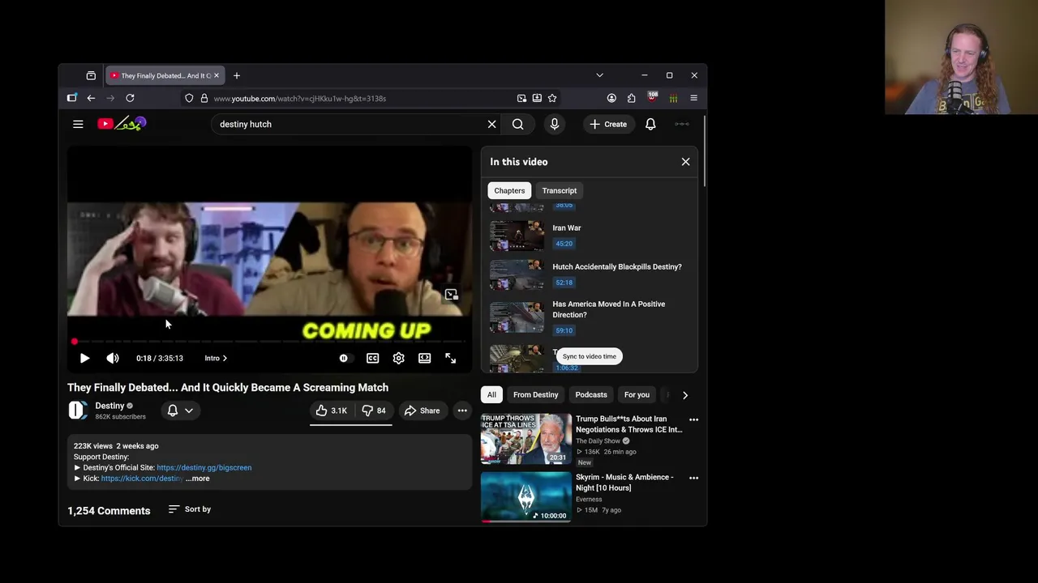Open Trump Bulls**ts About Iran video thumbnail
The width and height of the screenshot is (1038, 583).
point(526,439)
